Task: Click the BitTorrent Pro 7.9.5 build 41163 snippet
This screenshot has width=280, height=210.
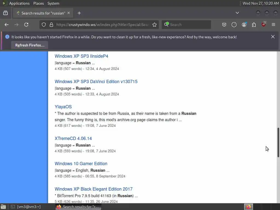Action: point(96,196)
